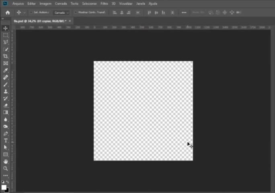Open the Ajuda menu
Image resolution: width=275 pixels, height=193 pixels.
point(153,4)
